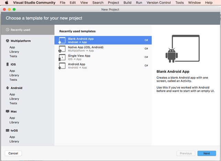The height and width of the screenshot is (161, 221).
Task: Click the tvOS device icon in sidebar
Action: (8, 130)
